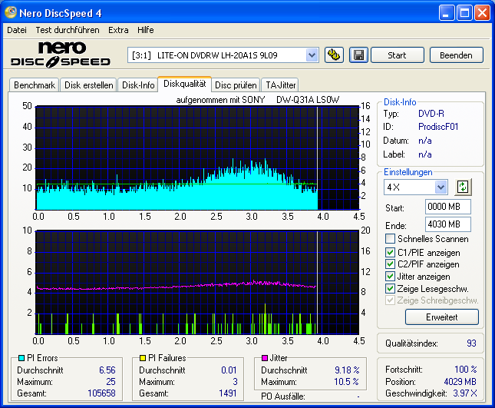Screen dimensions: 495x408
Task: Open the drive options icon with yellow tools
Action: 334,55
